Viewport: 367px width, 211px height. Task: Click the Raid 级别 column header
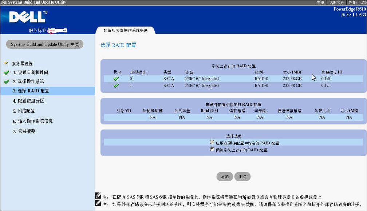click(x=209, y=111)
